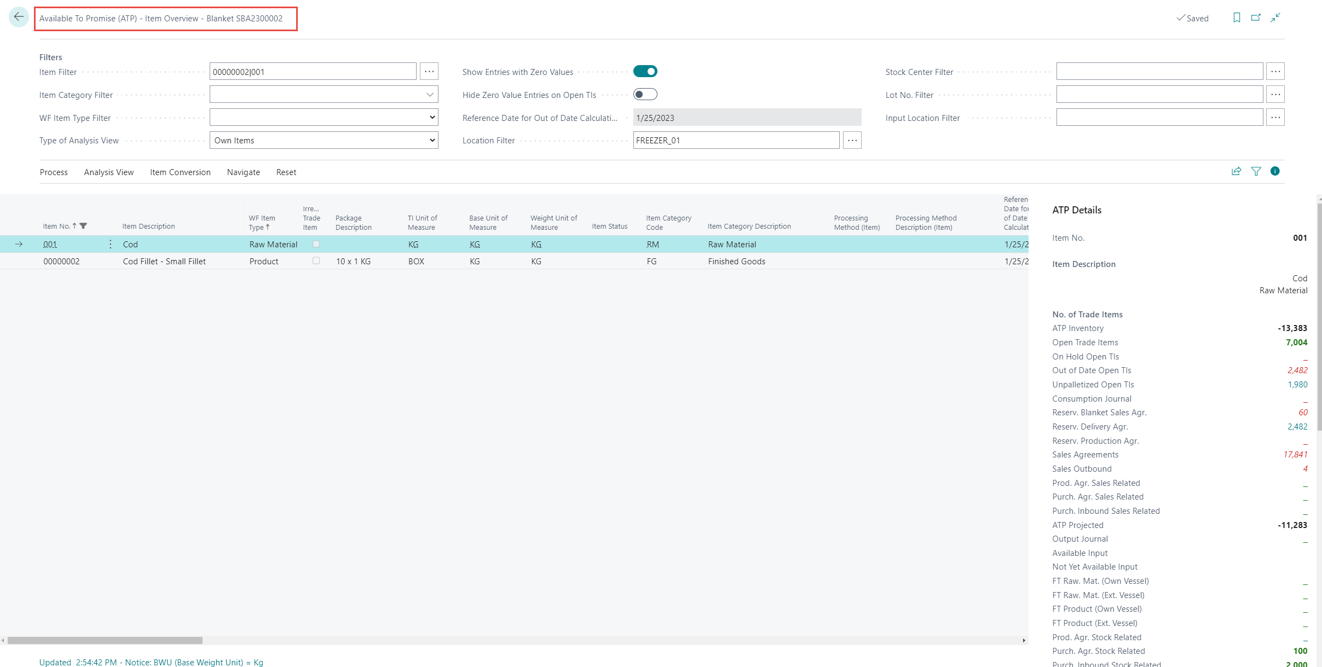Check Irregular Trade Item box for Cod Fillet
This screenshot has height=667, width=1322.
coord(316,261)
